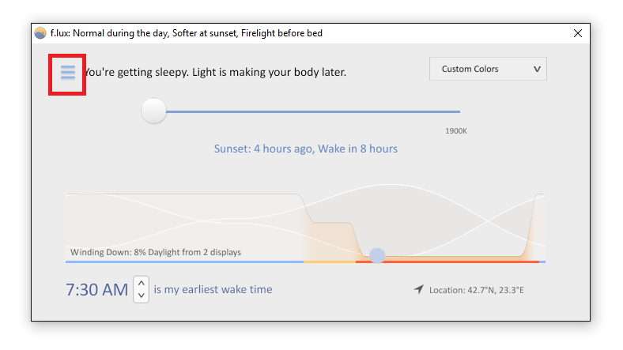The height and width of the screenshot is (350, 623).
Task: Click the color temperature slider handle
Action: (153, 111)
